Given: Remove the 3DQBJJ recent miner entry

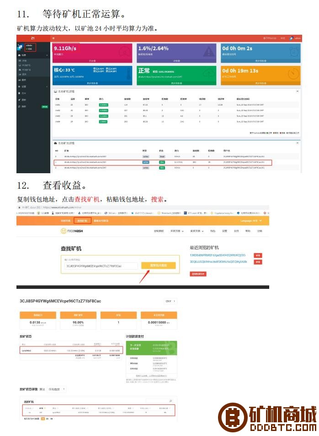Looking at the screenshot, I should 258,262.
